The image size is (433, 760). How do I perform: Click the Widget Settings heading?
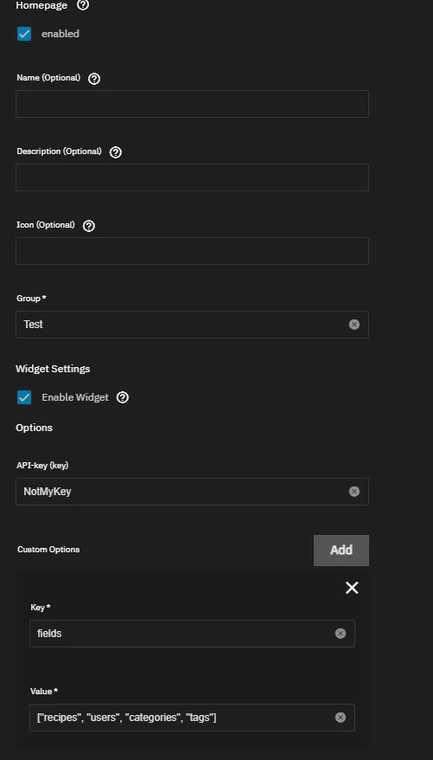(x=53, y=369)
